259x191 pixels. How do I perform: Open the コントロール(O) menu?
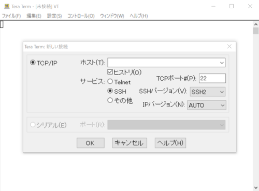click(x=81, y=16)
